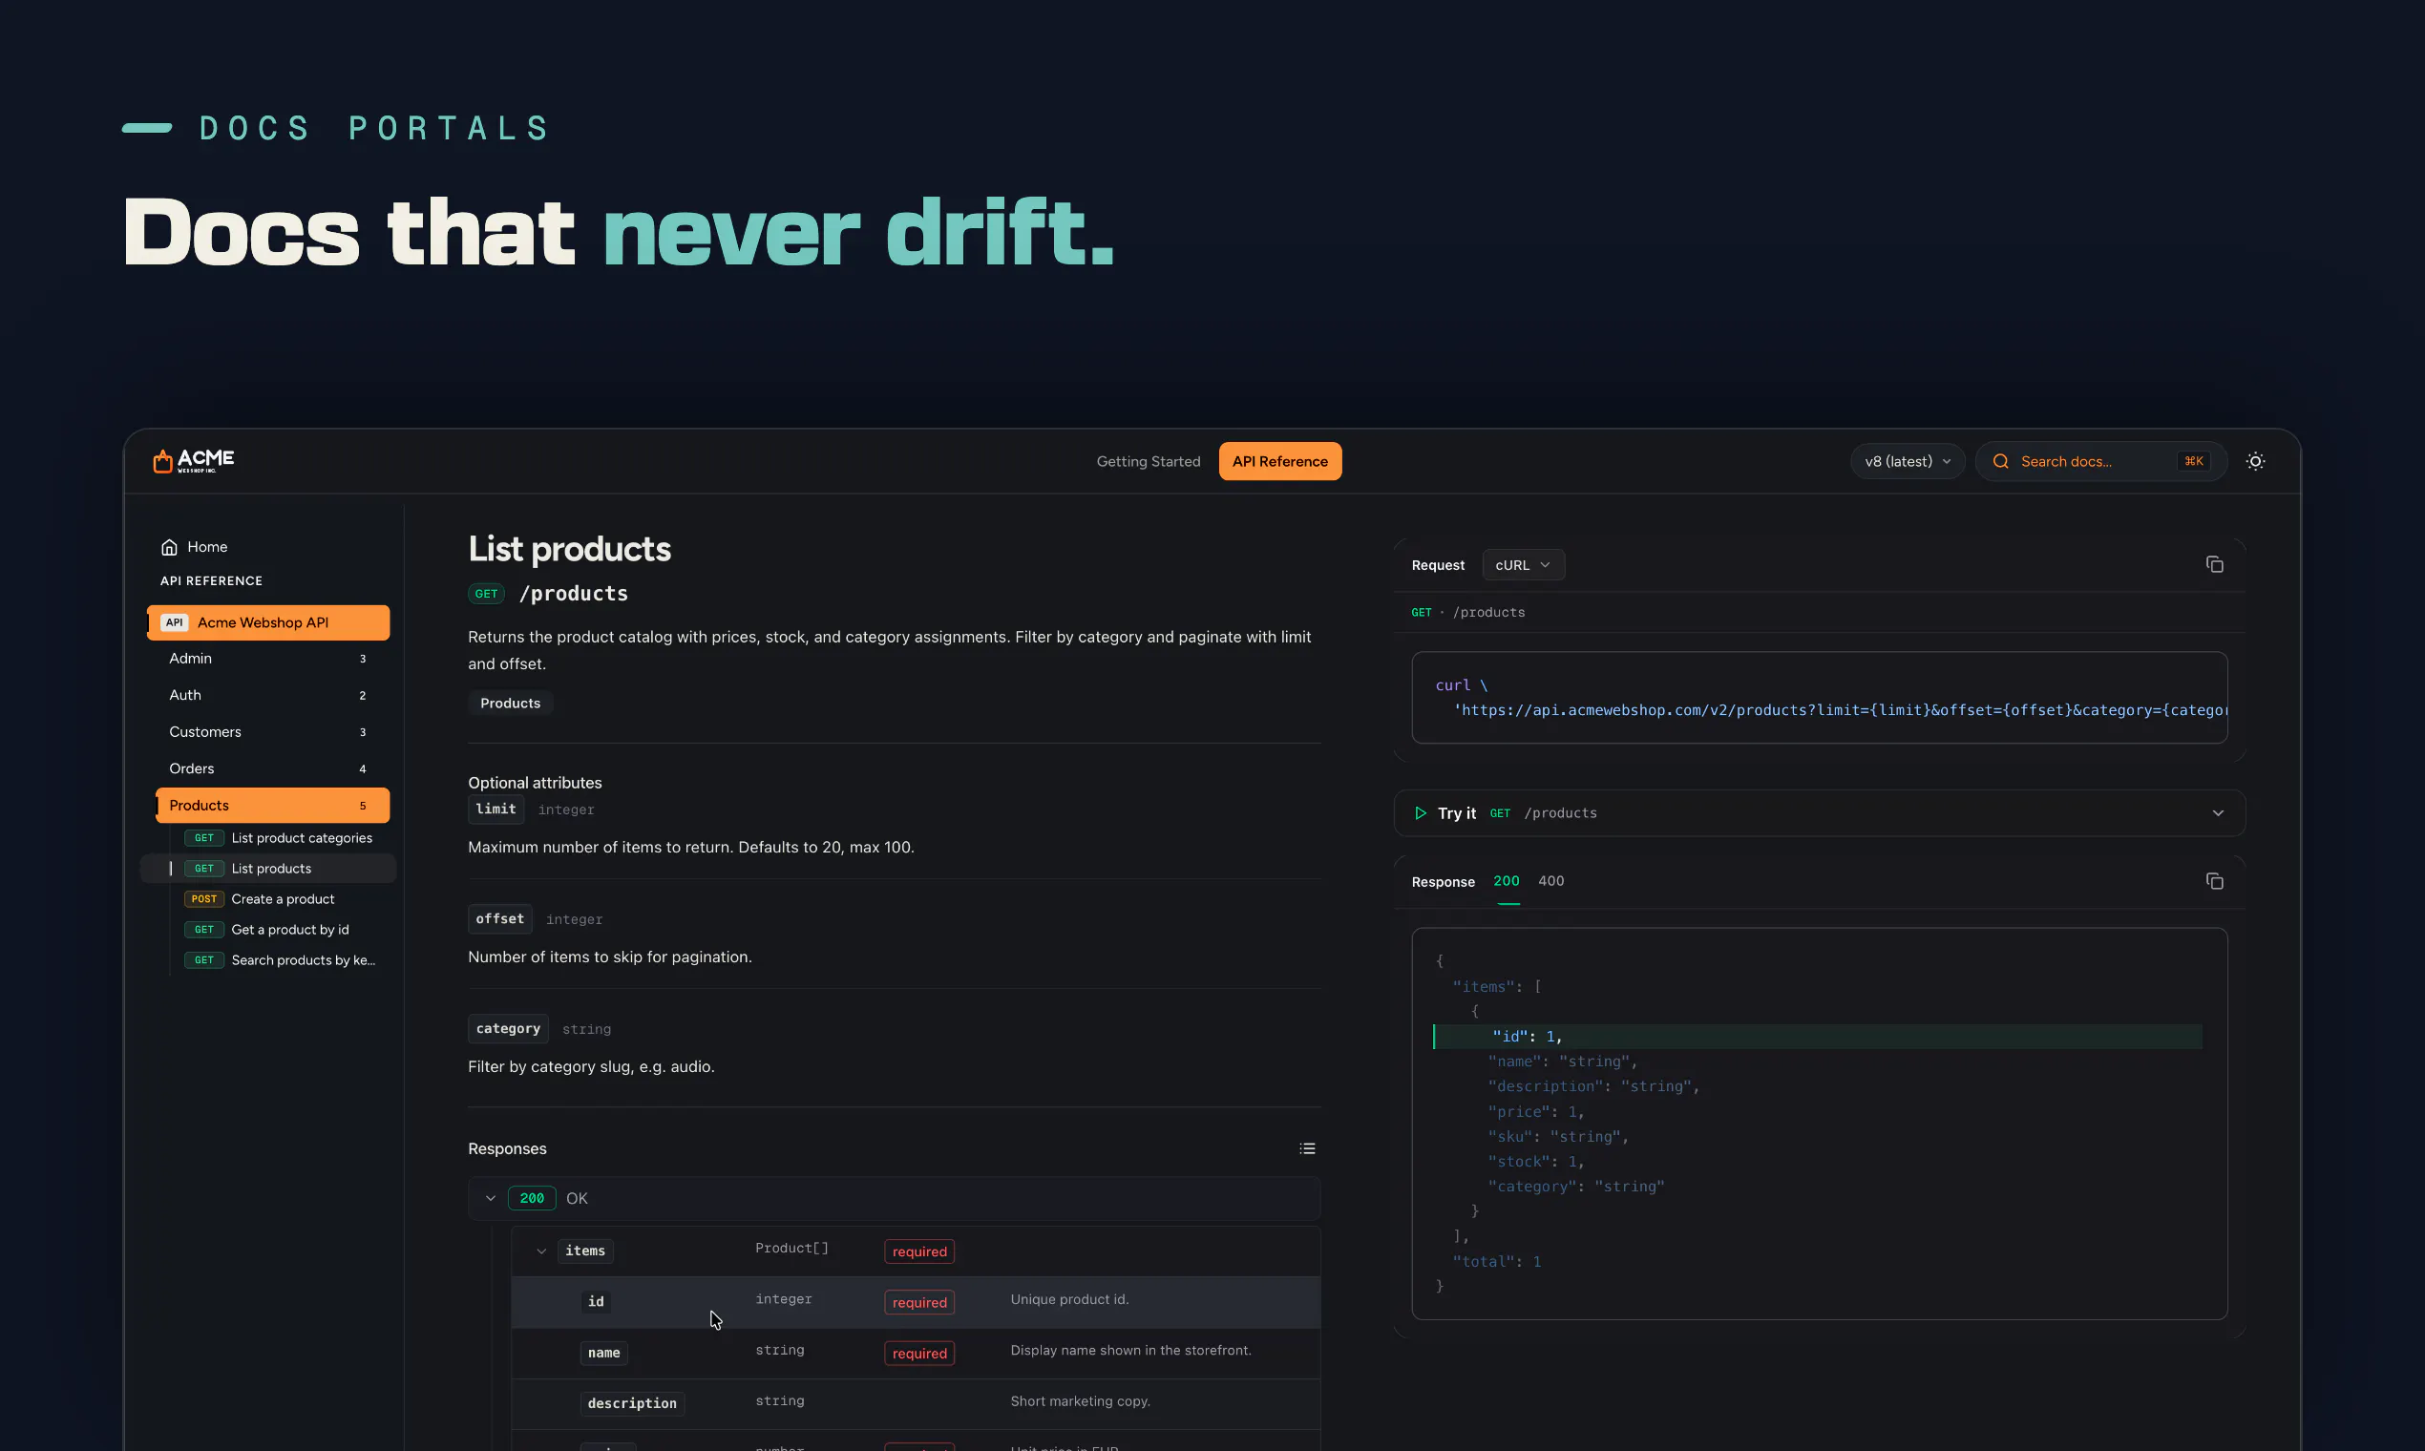Expand the Customers sidebar group
This screenshot has width=2425, height=1451.
click(x=268, y=732)
